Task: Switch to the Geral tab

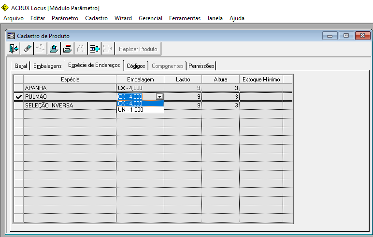Action: click(21, 66)
